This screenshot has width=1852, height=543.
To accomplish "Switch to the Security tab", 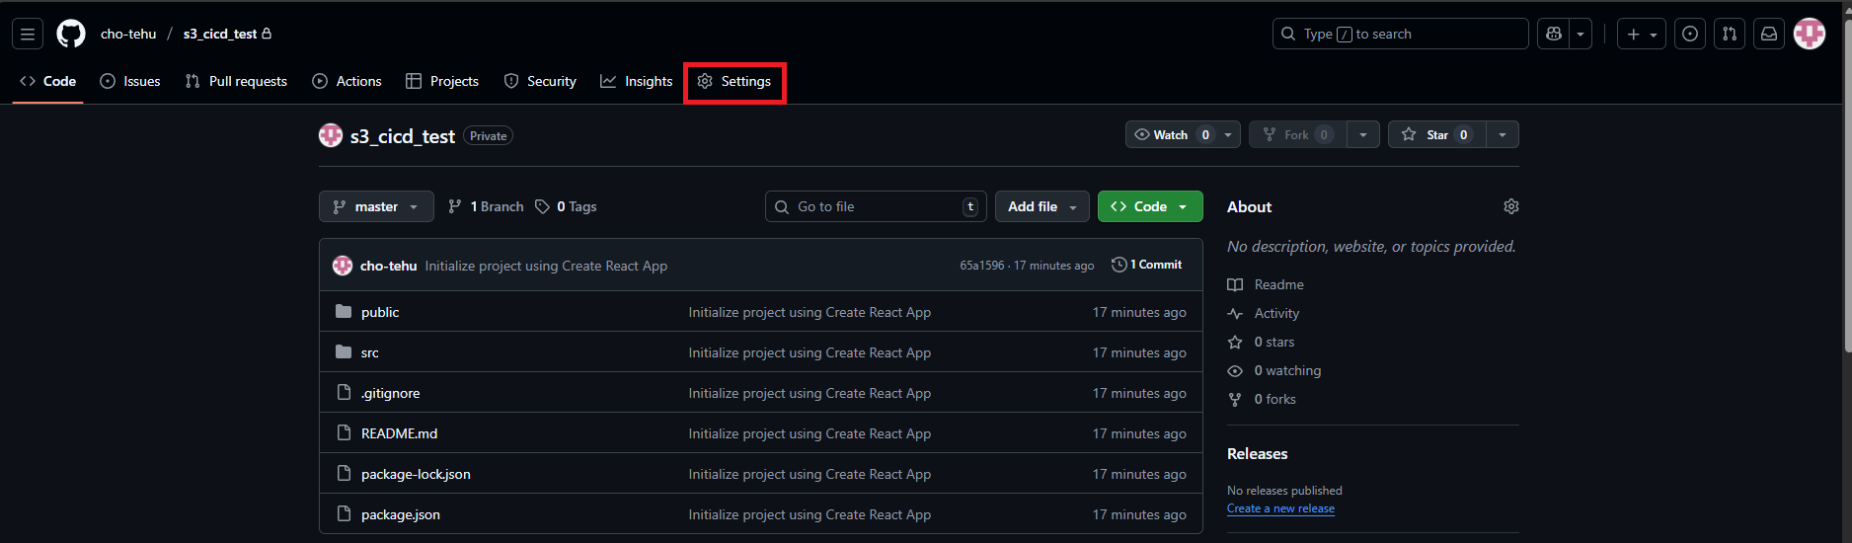I will pos(540,81).
